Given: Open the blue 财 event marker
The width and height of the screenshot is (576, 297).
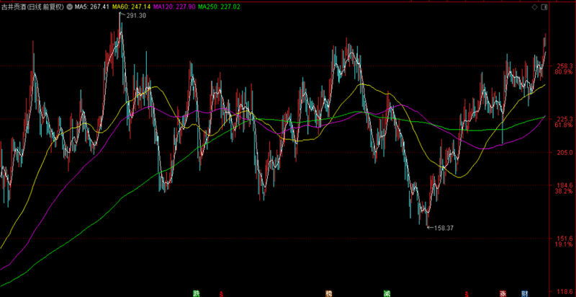Looking at the screenshot, I should (x=525, y=293).
